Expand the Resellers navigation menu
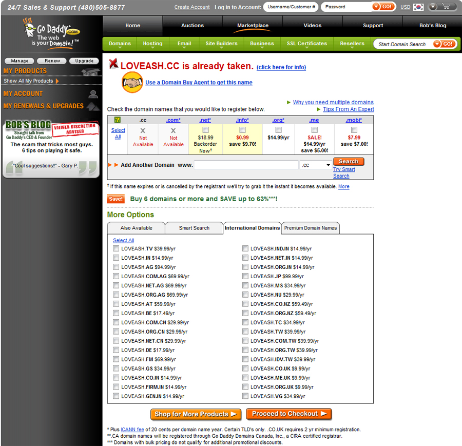Screen dimensions: 462x446 [352, 44]
